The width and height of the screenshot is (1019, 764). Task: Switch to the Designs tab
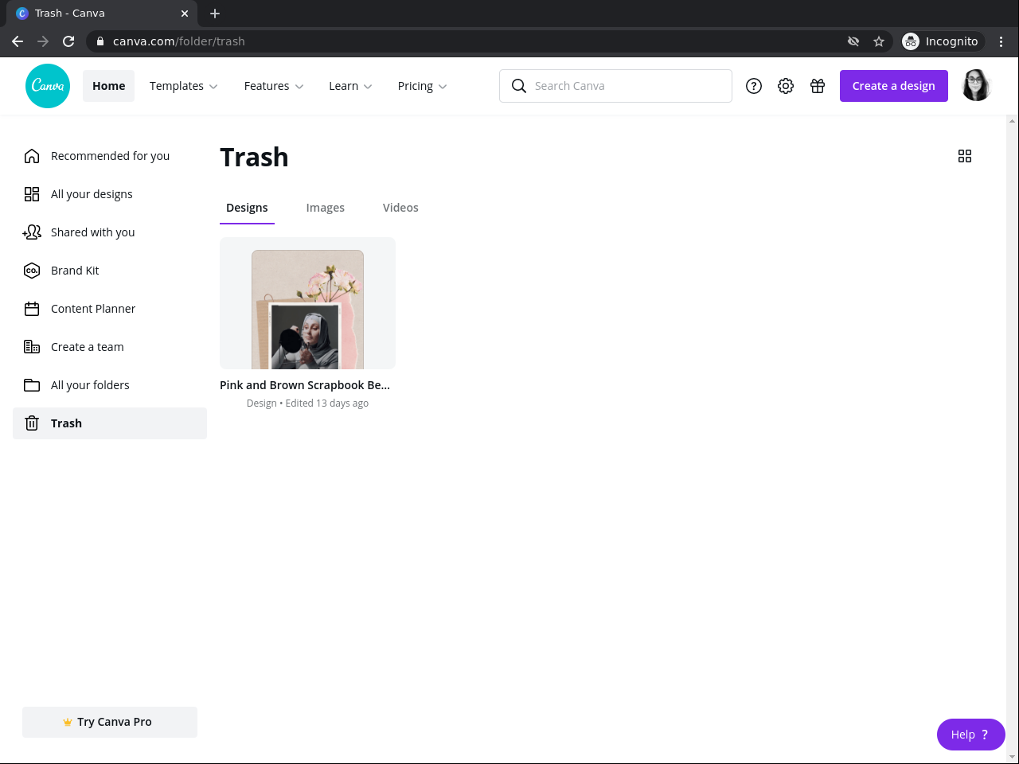point(247,208)
